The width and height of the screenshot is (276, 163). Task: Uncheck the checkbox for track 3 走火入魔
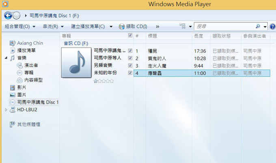[130, 65]
